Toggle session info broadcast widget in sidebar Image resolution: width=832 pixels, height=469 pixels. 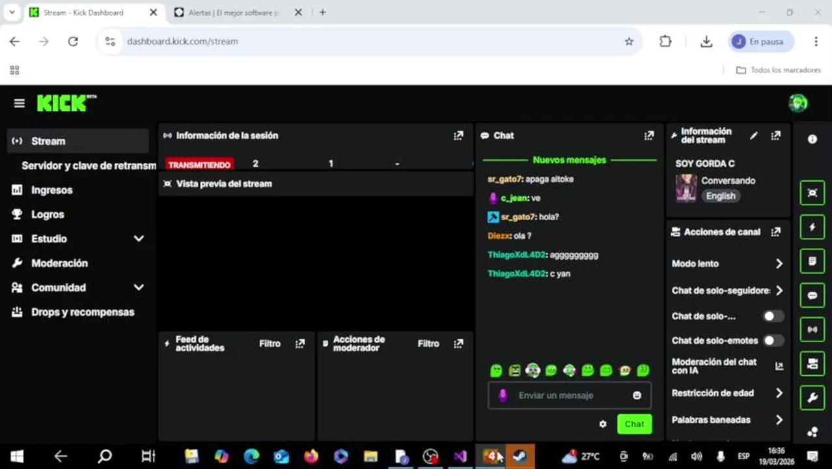point(812,329)
